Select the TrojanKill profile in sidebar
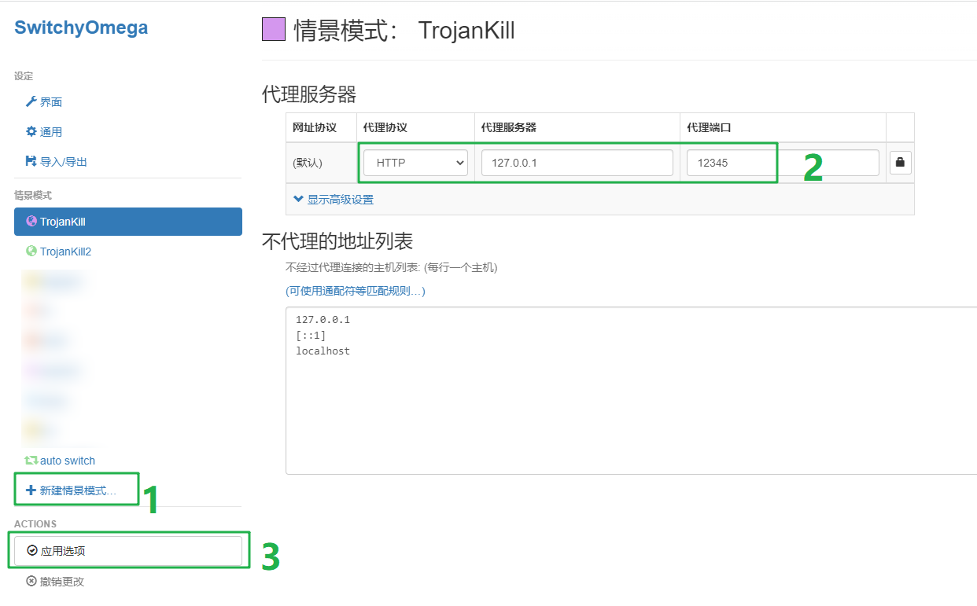977x606 pixels. tap(128, 222)
